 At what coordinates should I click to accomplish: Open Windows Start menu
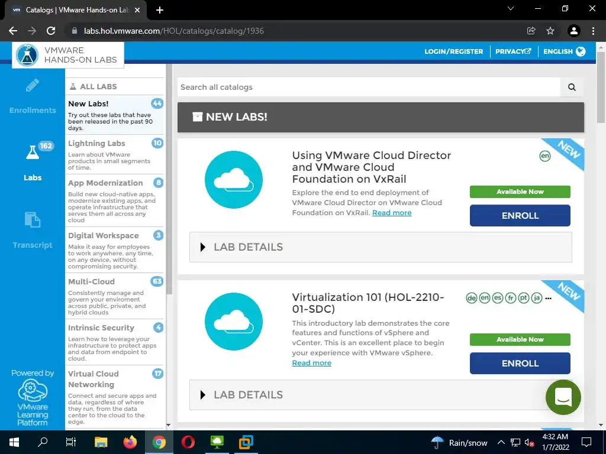(x=14, y=442)
